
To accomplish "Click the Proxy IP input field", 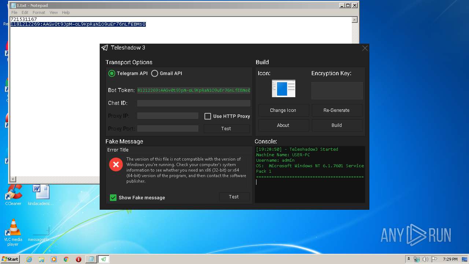I will click(x=168, y=116).
